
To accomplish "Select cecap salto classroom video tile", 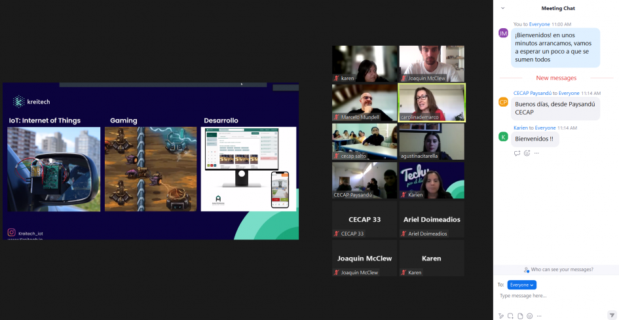I will [364, 141].
